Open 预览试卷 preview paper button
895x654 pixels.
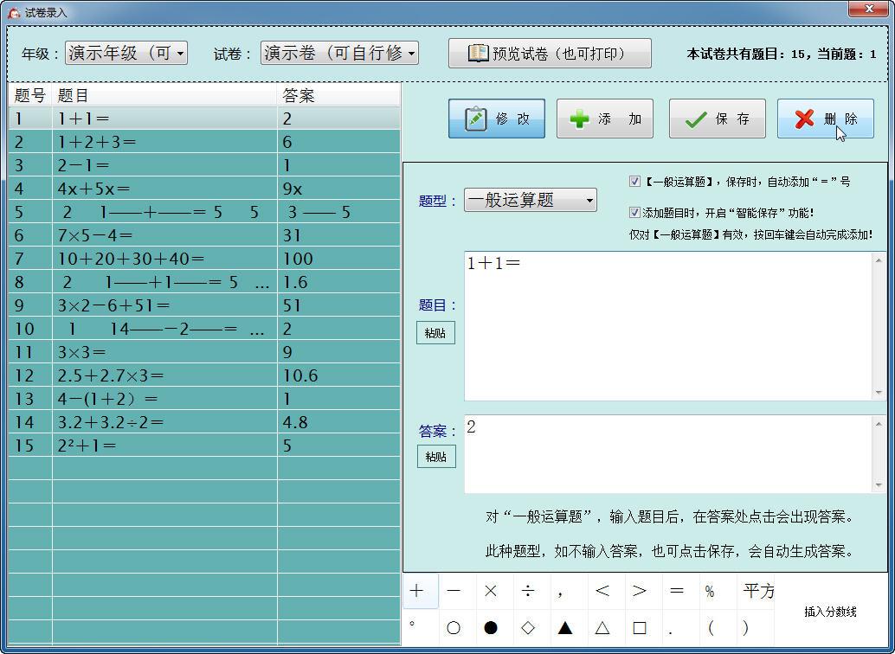pos(549,53)
